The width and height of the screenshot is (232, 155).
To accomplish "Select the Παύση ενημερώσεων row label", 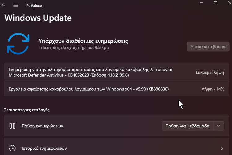I will [x=42, y=126].
